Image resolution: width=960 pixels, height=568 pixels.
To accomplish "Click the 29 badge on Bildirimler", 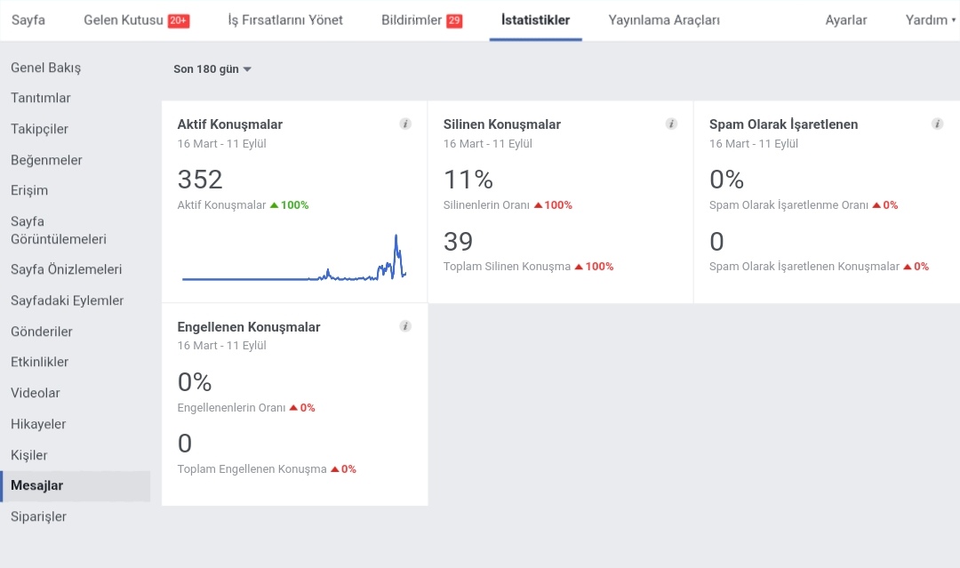I will click(x=454, y=20).
